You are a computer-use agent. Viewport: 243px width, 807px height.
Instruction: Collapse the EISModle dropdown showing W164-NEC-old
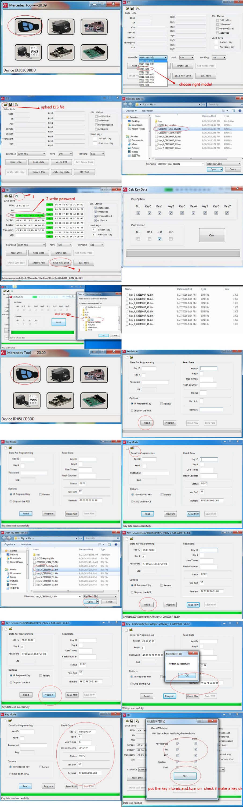point(165,57)
